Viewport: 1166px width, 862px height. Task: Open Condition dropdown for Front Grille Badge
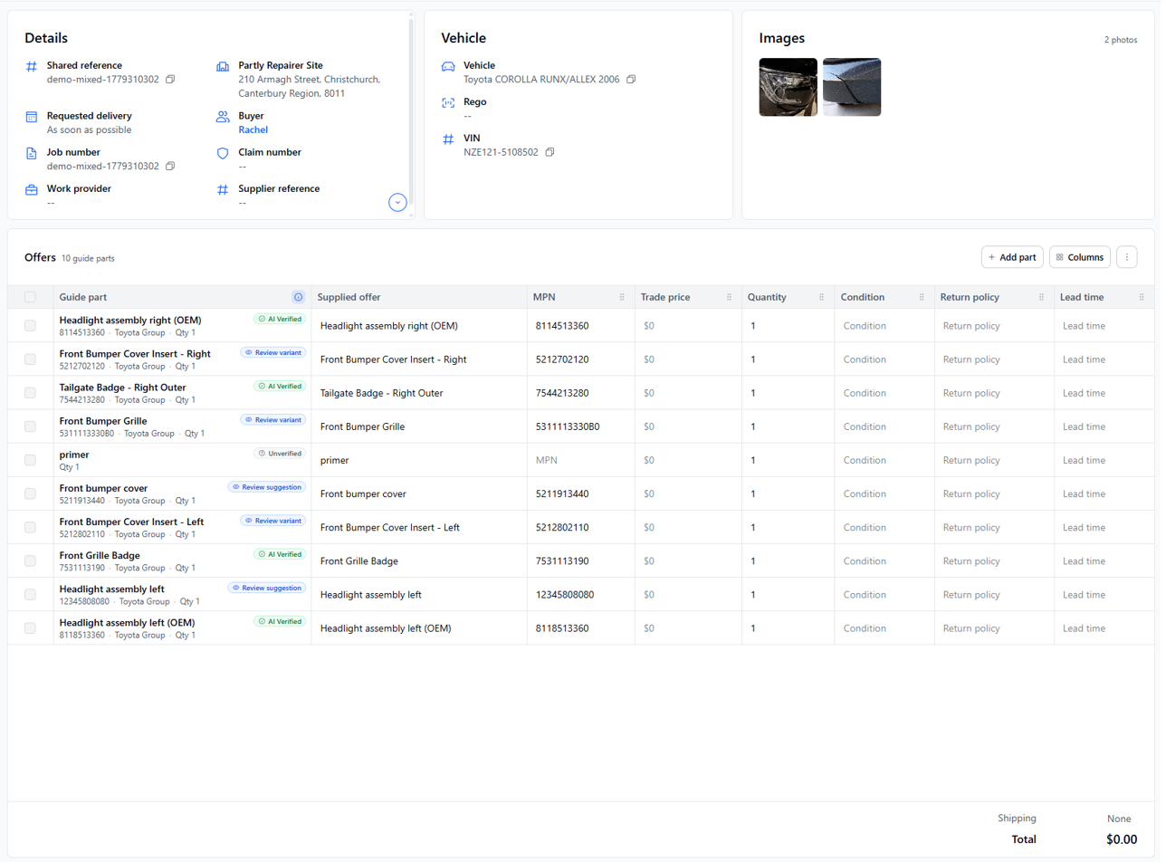(x=884, y=560)
